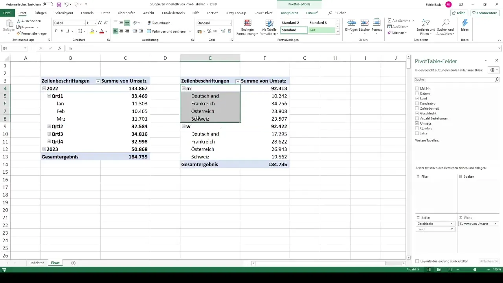Image resolution: width=503 pixels, height=283 pixels.
Task: Click the Teilen button
Action: [x=459, y=13]
